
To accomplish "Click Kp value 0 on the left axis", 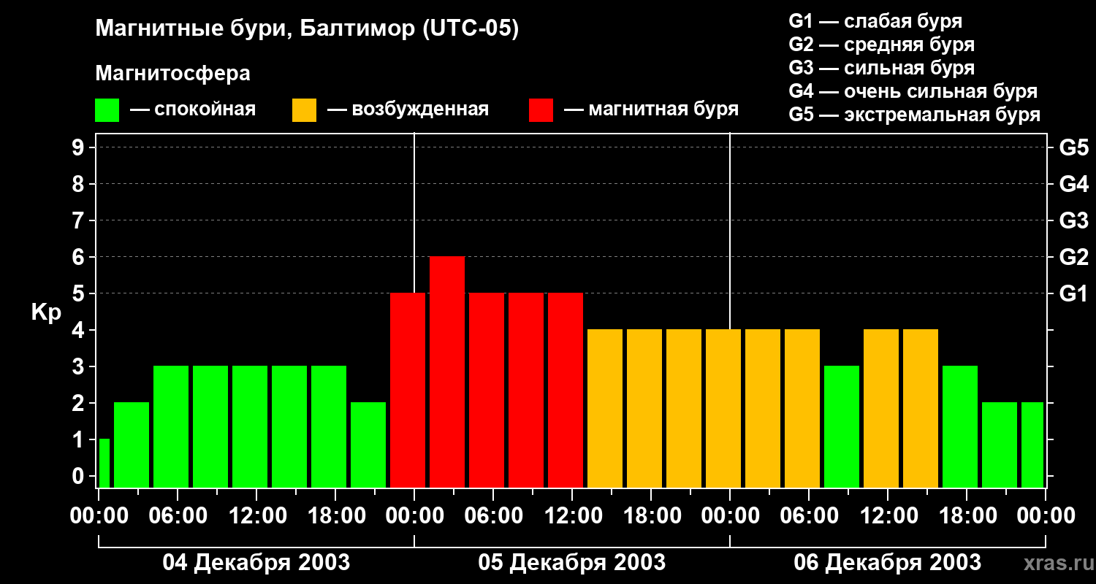I will (80, 476).
